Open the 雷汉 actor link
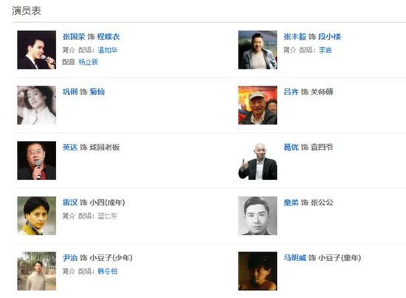This screenshot has width=406, height=298. [70, 203]
